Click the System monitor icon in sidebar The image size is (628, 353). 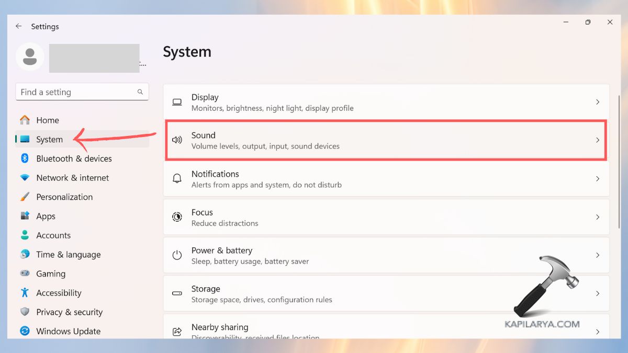pos(25,140)
